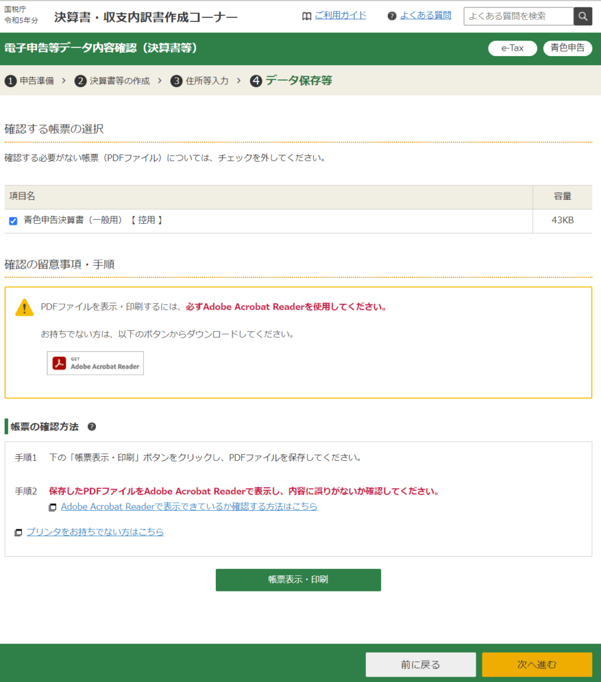The image size is (601, 682).
Task: Click the magnifying glass search button
Action: pos(583,16)
